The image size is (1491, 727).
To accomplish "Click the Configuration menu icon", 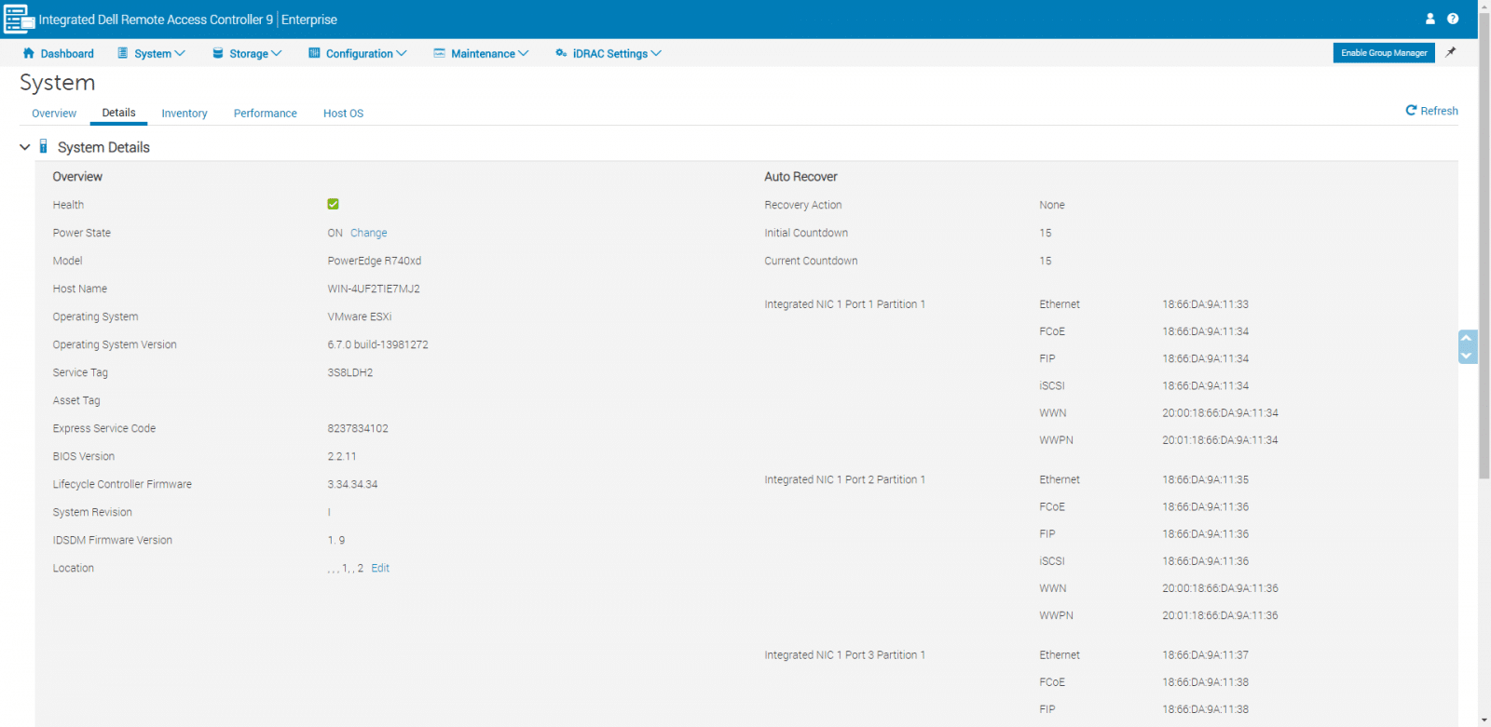I will pyautogui.click(x=314, y=53).
